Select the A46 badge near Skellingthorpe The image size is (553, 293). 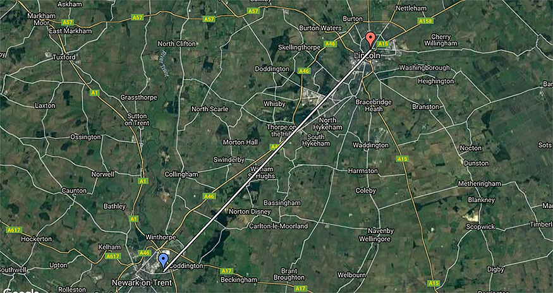[331, 44]
